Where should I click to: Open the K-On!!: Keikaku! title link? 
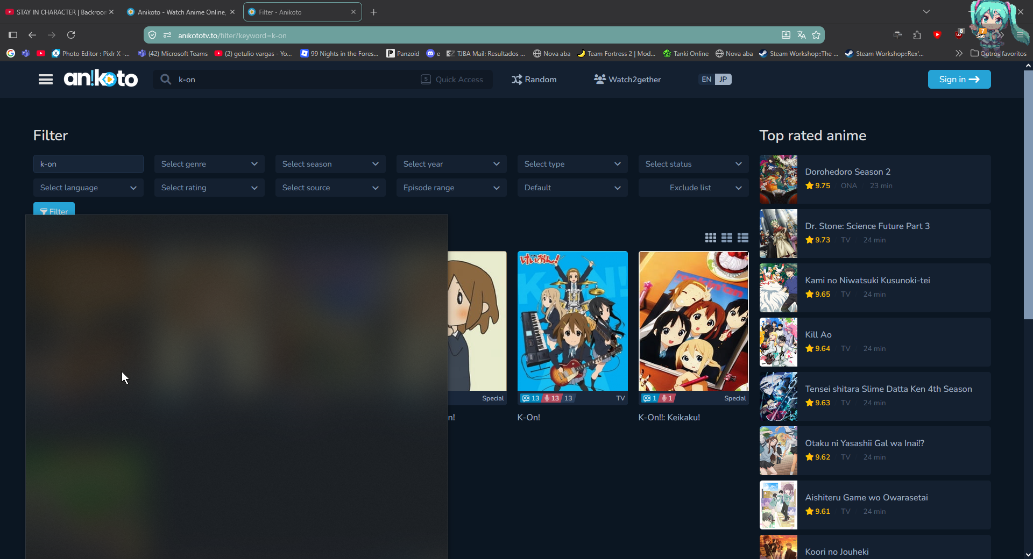point(669,417)
